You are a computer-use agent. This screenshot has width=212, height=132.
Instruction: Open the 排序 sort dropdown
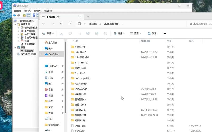coord(119,33)
